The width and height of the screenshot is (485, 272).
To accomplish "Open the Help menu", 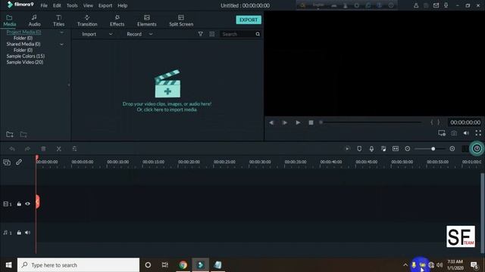I will pos(123,5).
